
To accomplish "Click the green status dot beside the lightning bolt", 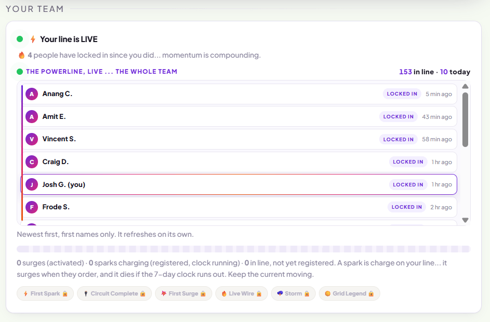I will [20, 39].
